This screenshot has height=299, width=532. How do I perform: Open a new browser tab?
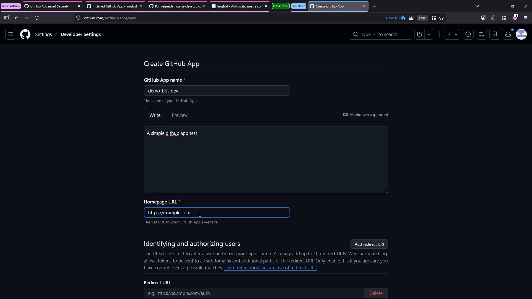pos(375,6)
